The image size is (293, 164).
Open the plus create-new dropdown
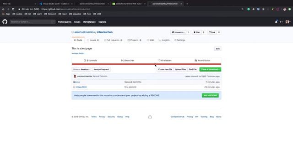pos(281,22)
